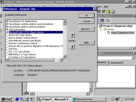Viewport: 136px width, 102px height.
Task: Click Project explorer right scroll arrow
Action: click(x=134, y=48)
